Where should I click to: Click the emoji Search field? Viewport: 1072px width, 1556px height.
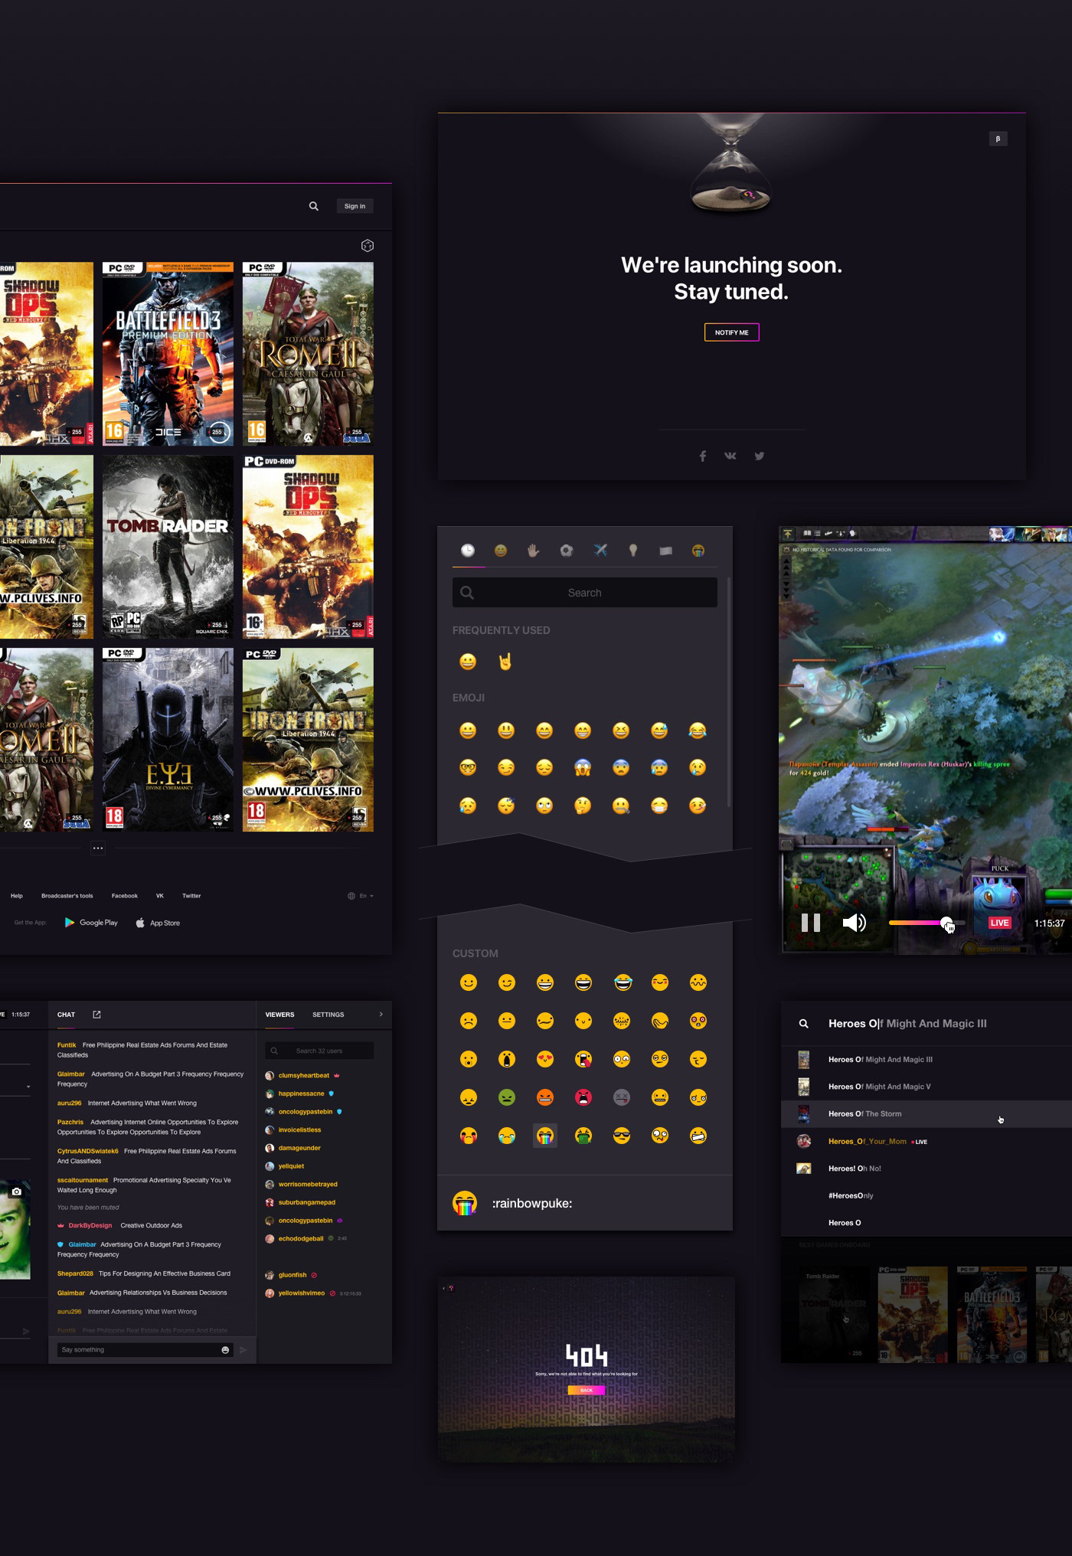[x=585, y=593]
